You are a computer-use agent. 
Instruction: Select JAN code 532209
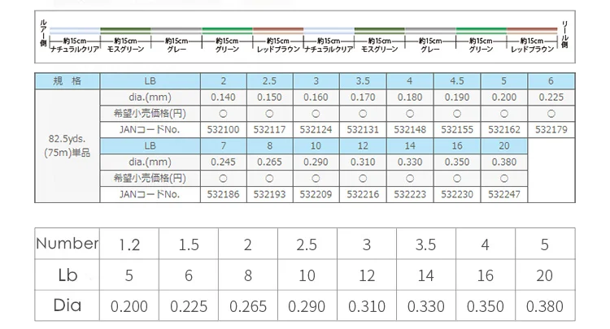316,194
